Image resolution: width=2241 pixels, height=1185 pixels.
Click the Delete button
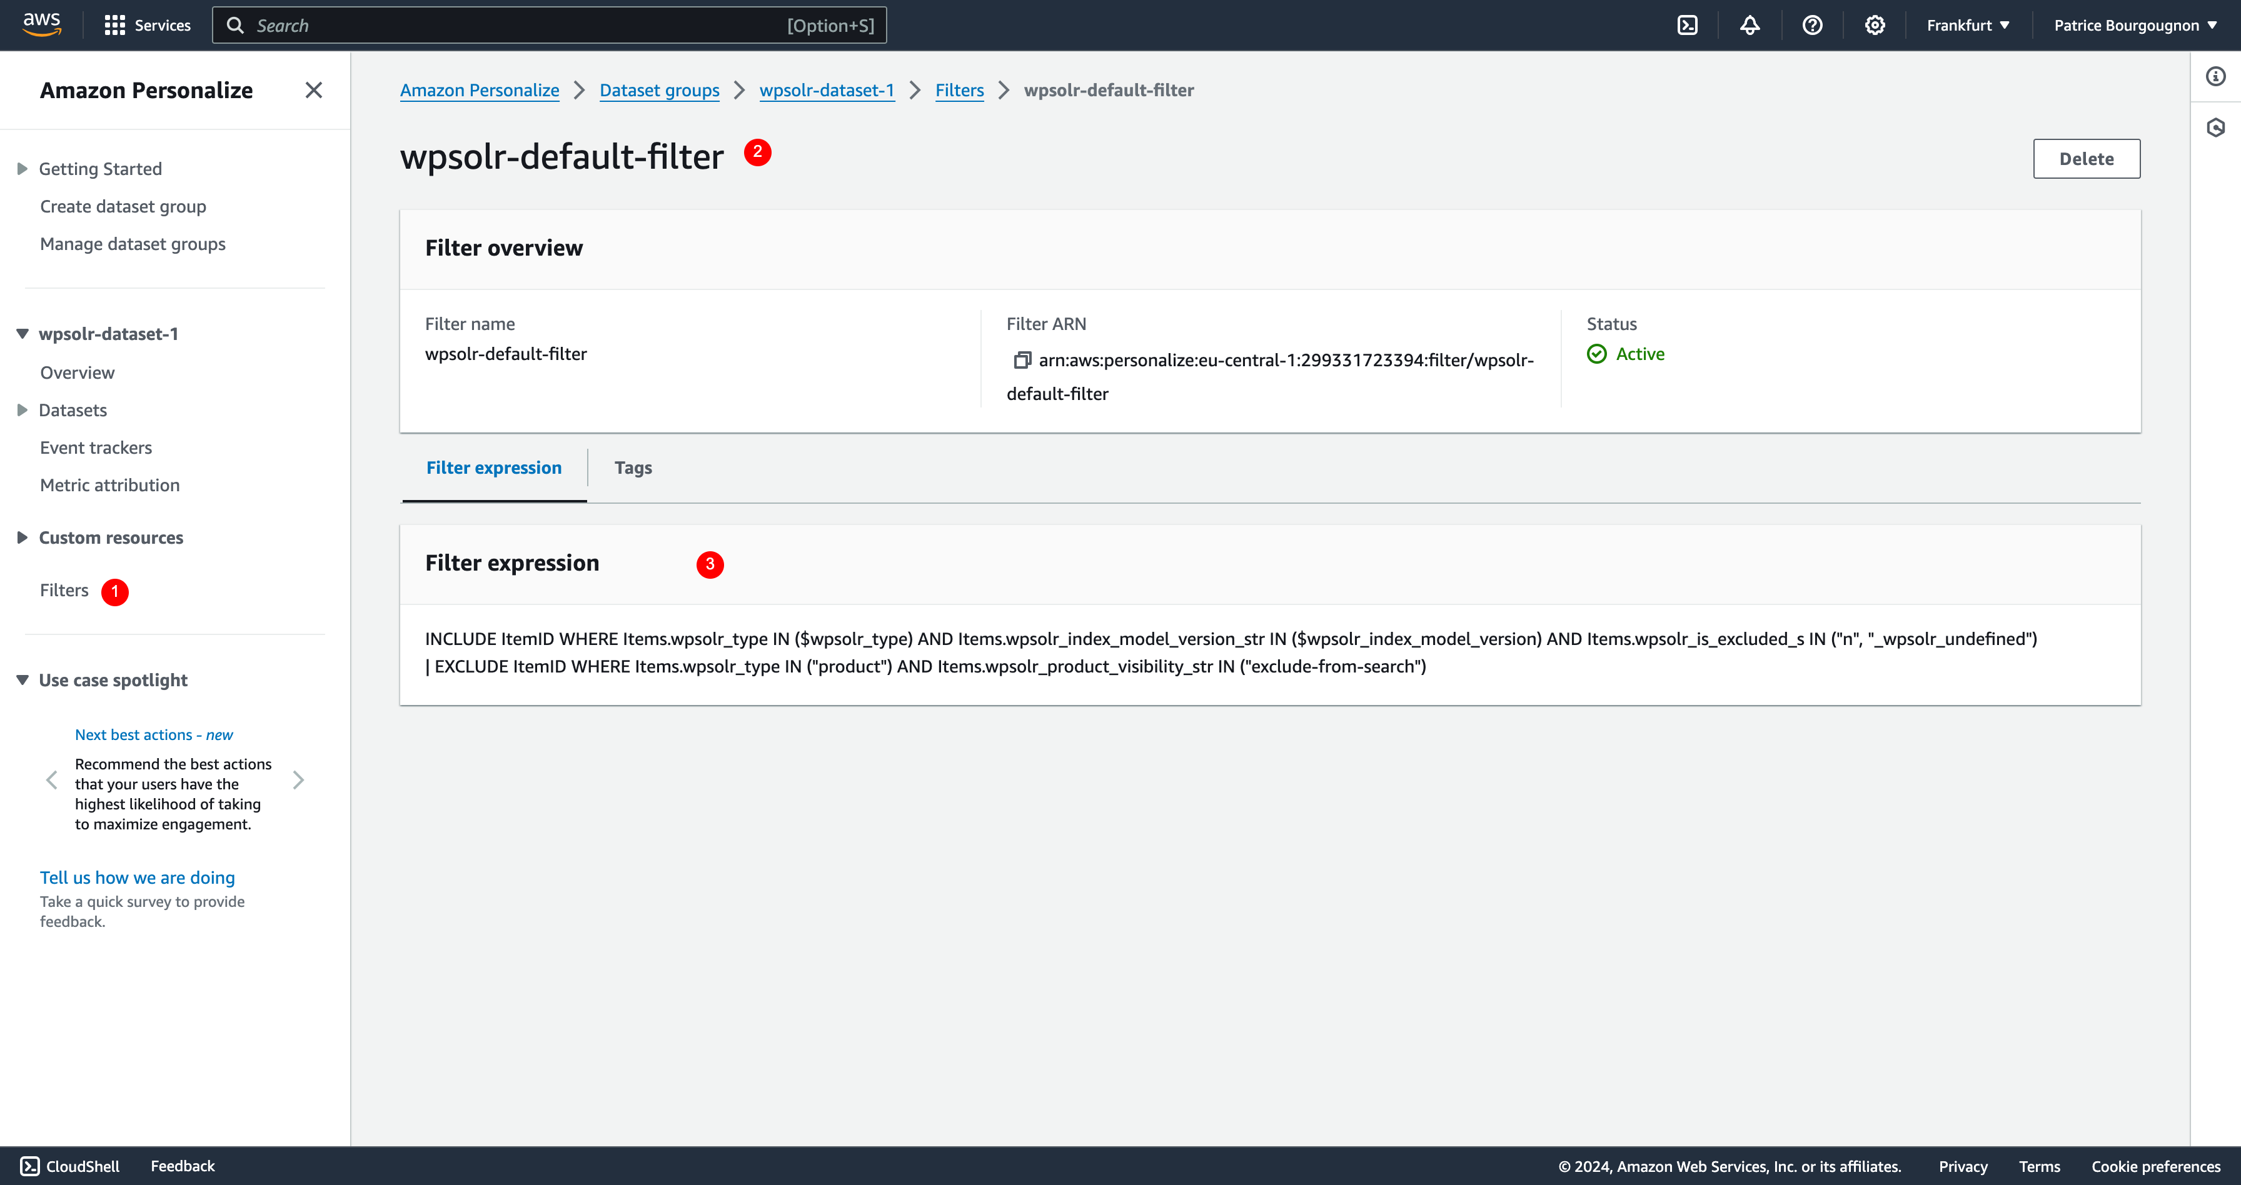[x=2086, y=159]
